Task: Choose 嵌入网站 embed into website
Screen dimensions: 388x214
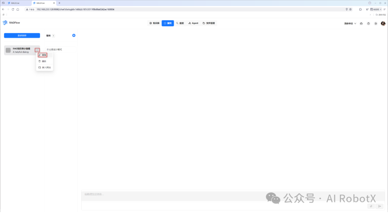Action: (x=45, y=67)
